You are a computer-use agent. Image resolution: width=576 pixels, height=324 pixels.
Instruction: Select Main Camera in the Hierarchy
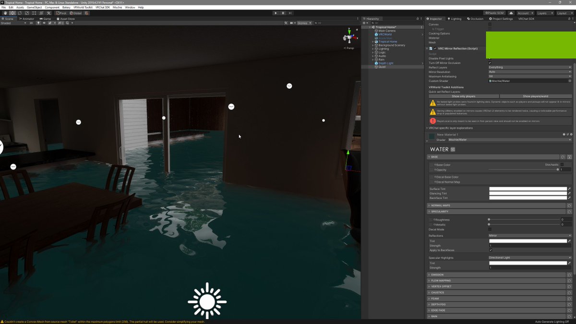coord(387,31)
